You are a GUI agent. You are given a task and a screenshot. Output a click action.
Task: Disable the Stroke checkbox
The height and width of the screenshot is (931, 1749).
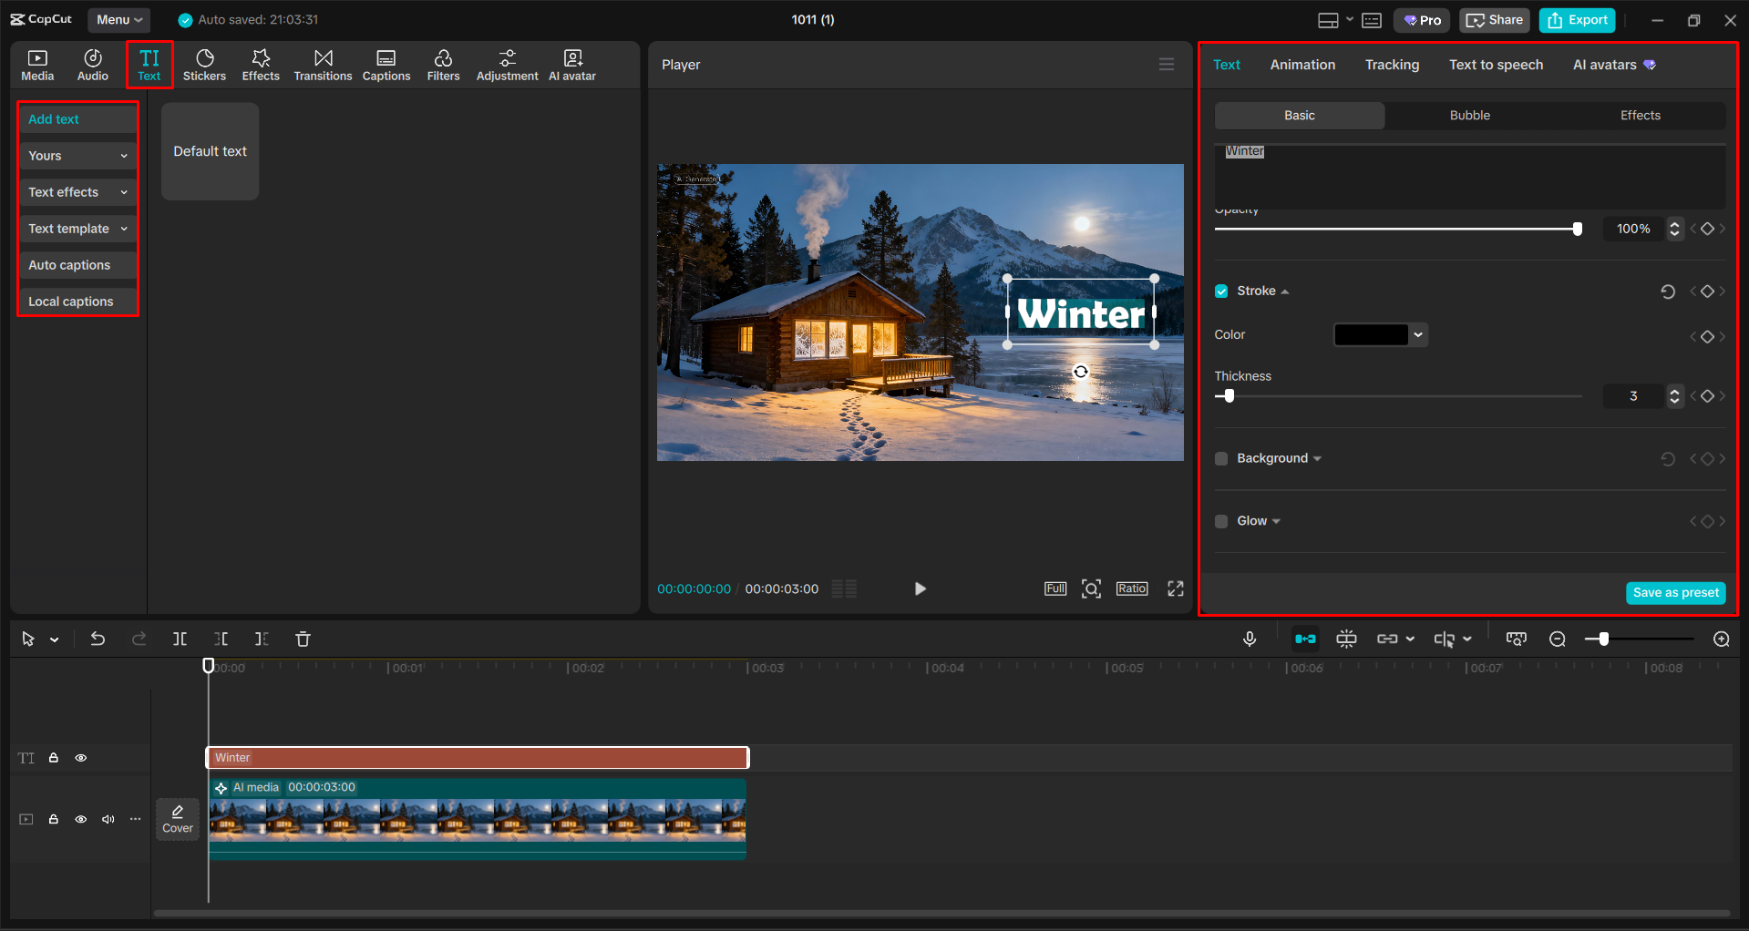pos(1221,291)
